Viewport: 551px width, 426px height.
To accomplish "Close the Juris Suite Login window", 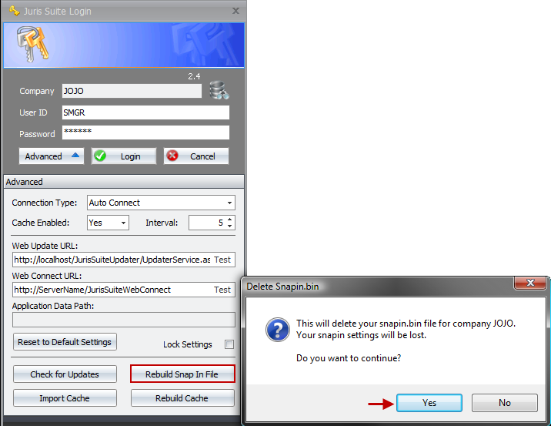I will [x=235, y=10].
